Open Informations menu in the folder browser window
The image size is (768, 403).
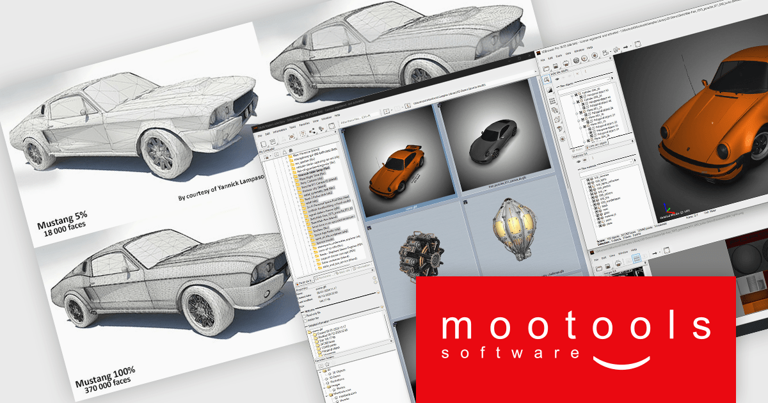pos(280,132)
